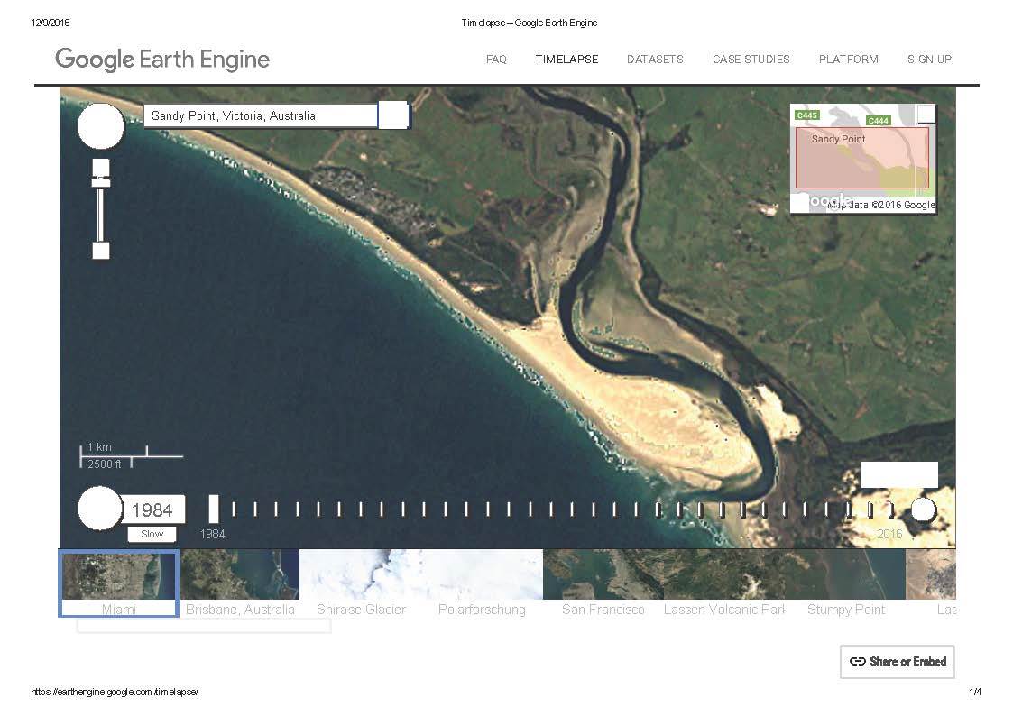Click the zoom-out minus control on the map
1013x716 pixels.
pos(100,252)
